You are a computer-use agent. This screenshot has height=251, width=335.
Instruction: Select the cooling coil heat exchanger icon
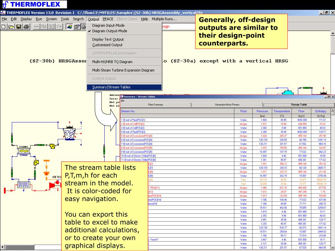pyautogui.click(x=23, y=184)
